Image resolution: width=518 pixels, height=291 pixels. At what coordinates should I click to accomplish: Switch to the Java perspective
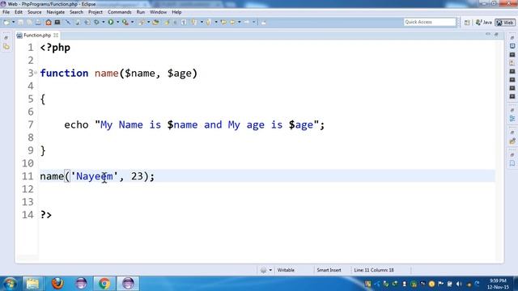coord(484,23)
